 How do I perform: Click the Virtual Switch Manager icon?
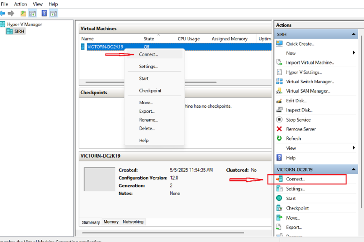(x=279, y=81)
